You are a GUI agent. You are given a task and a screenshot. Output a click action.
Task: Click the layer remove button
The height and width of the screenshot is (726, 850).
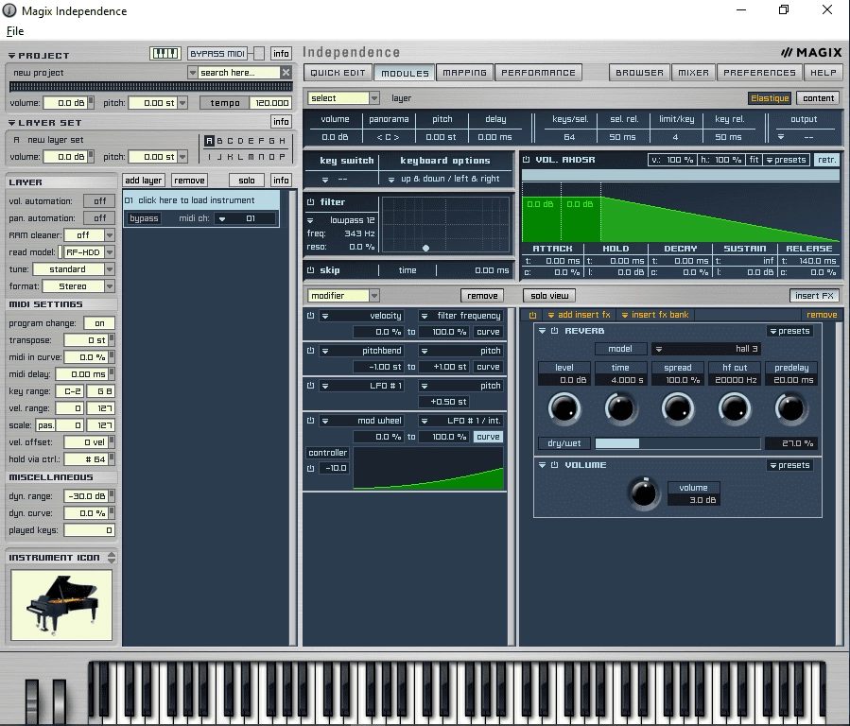pyautogui.click(x=189, y=180)
